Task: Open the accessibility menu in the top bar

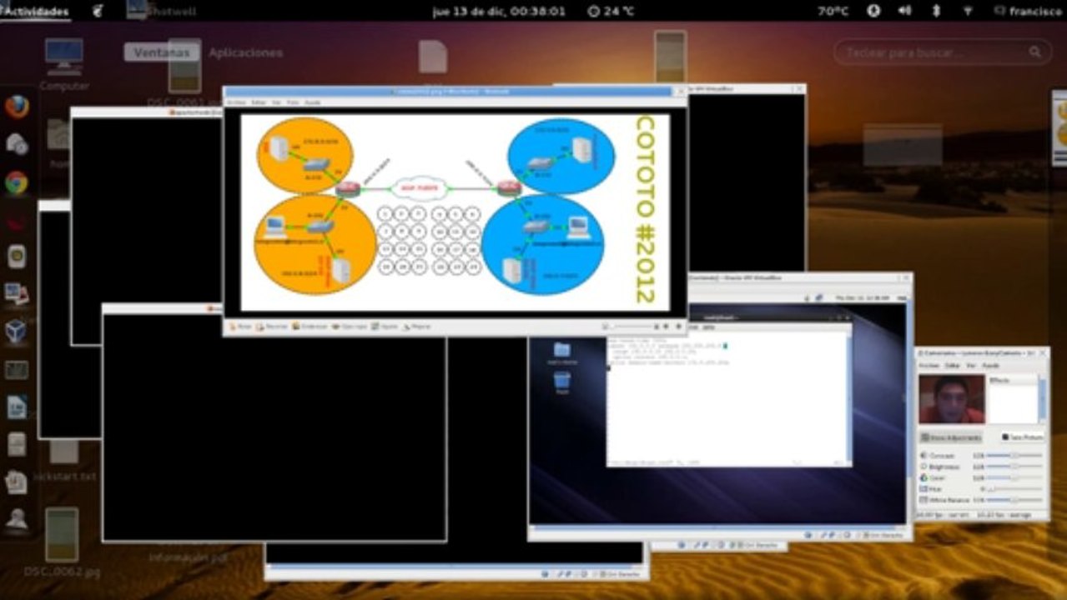Action: pos(873,11)
